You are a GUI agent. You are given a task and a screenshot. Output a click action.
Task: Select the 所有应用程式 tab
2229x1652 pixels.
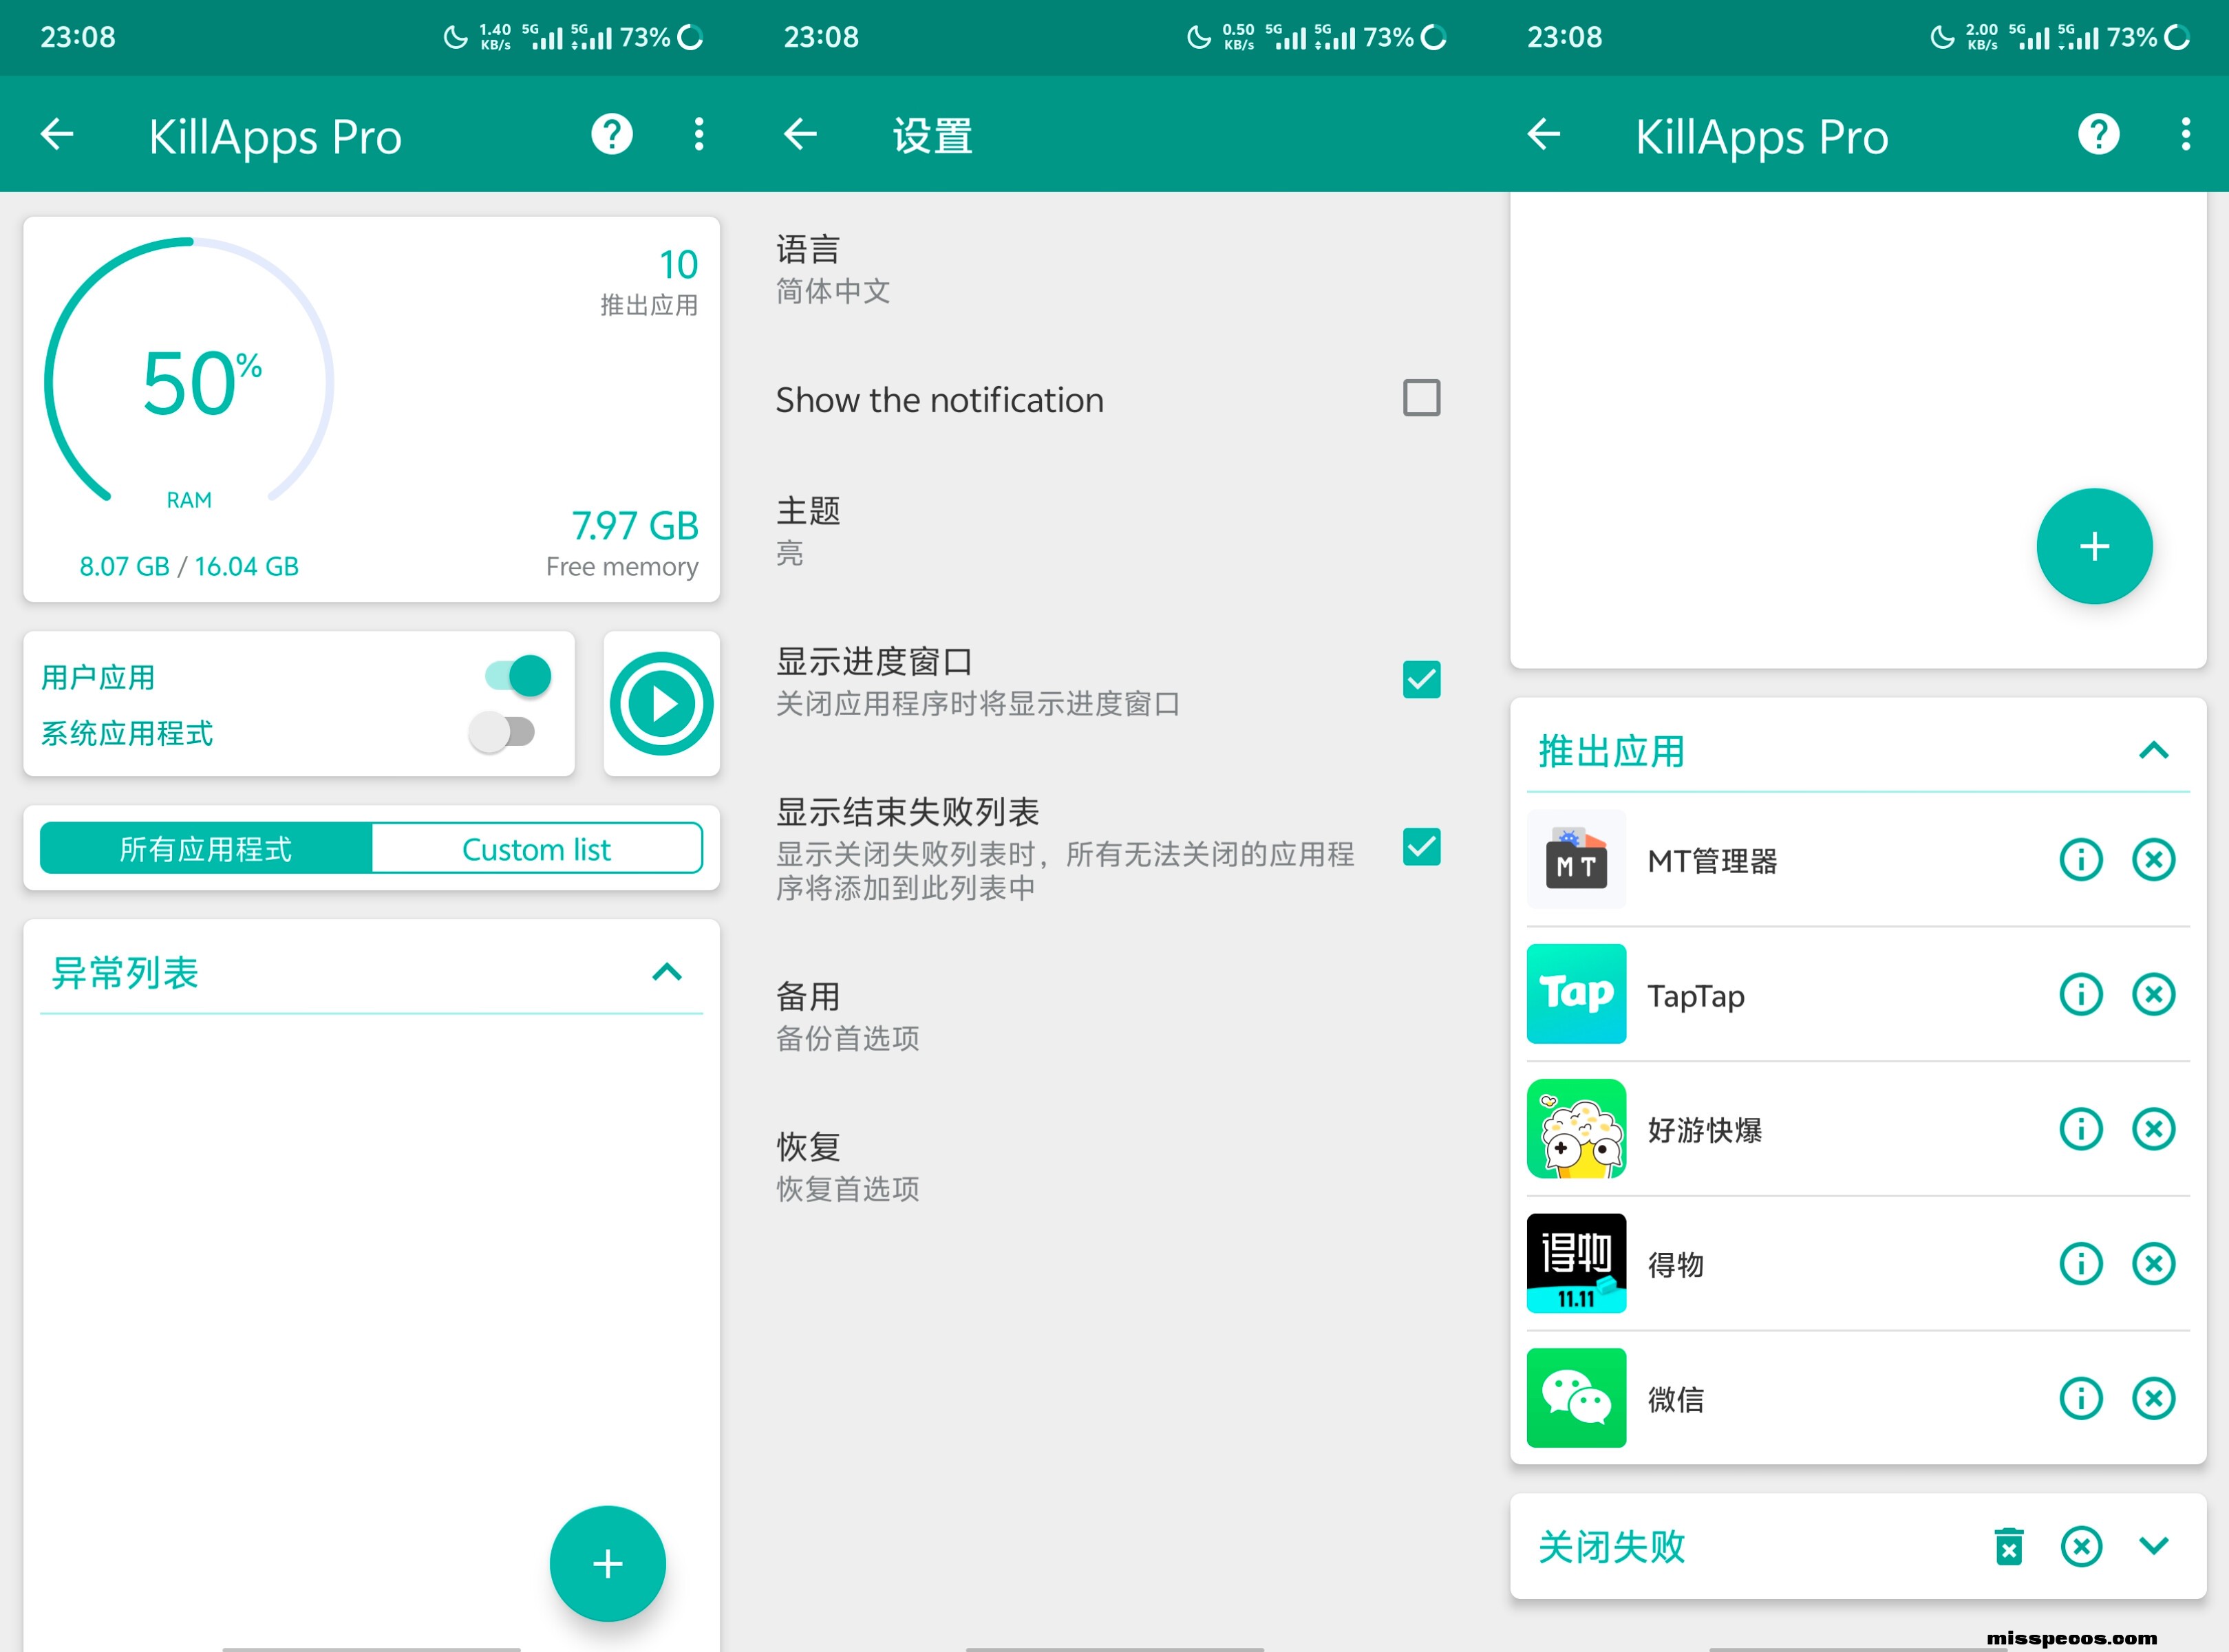click(x=206, y=849)
